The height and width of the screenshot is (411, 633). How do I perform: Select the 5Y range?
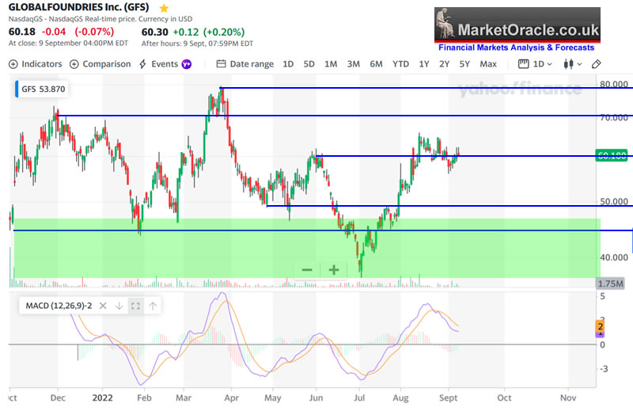click(464, 64)
